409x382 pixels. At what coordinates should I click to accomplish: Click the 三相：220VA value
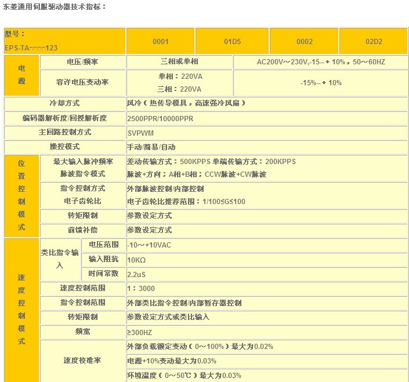(179, 89)
